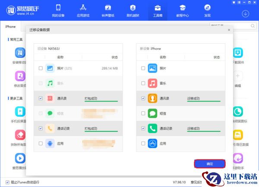Click the old device Messages bubble icon
Screen dimensions: 259x187
[50, 113]
